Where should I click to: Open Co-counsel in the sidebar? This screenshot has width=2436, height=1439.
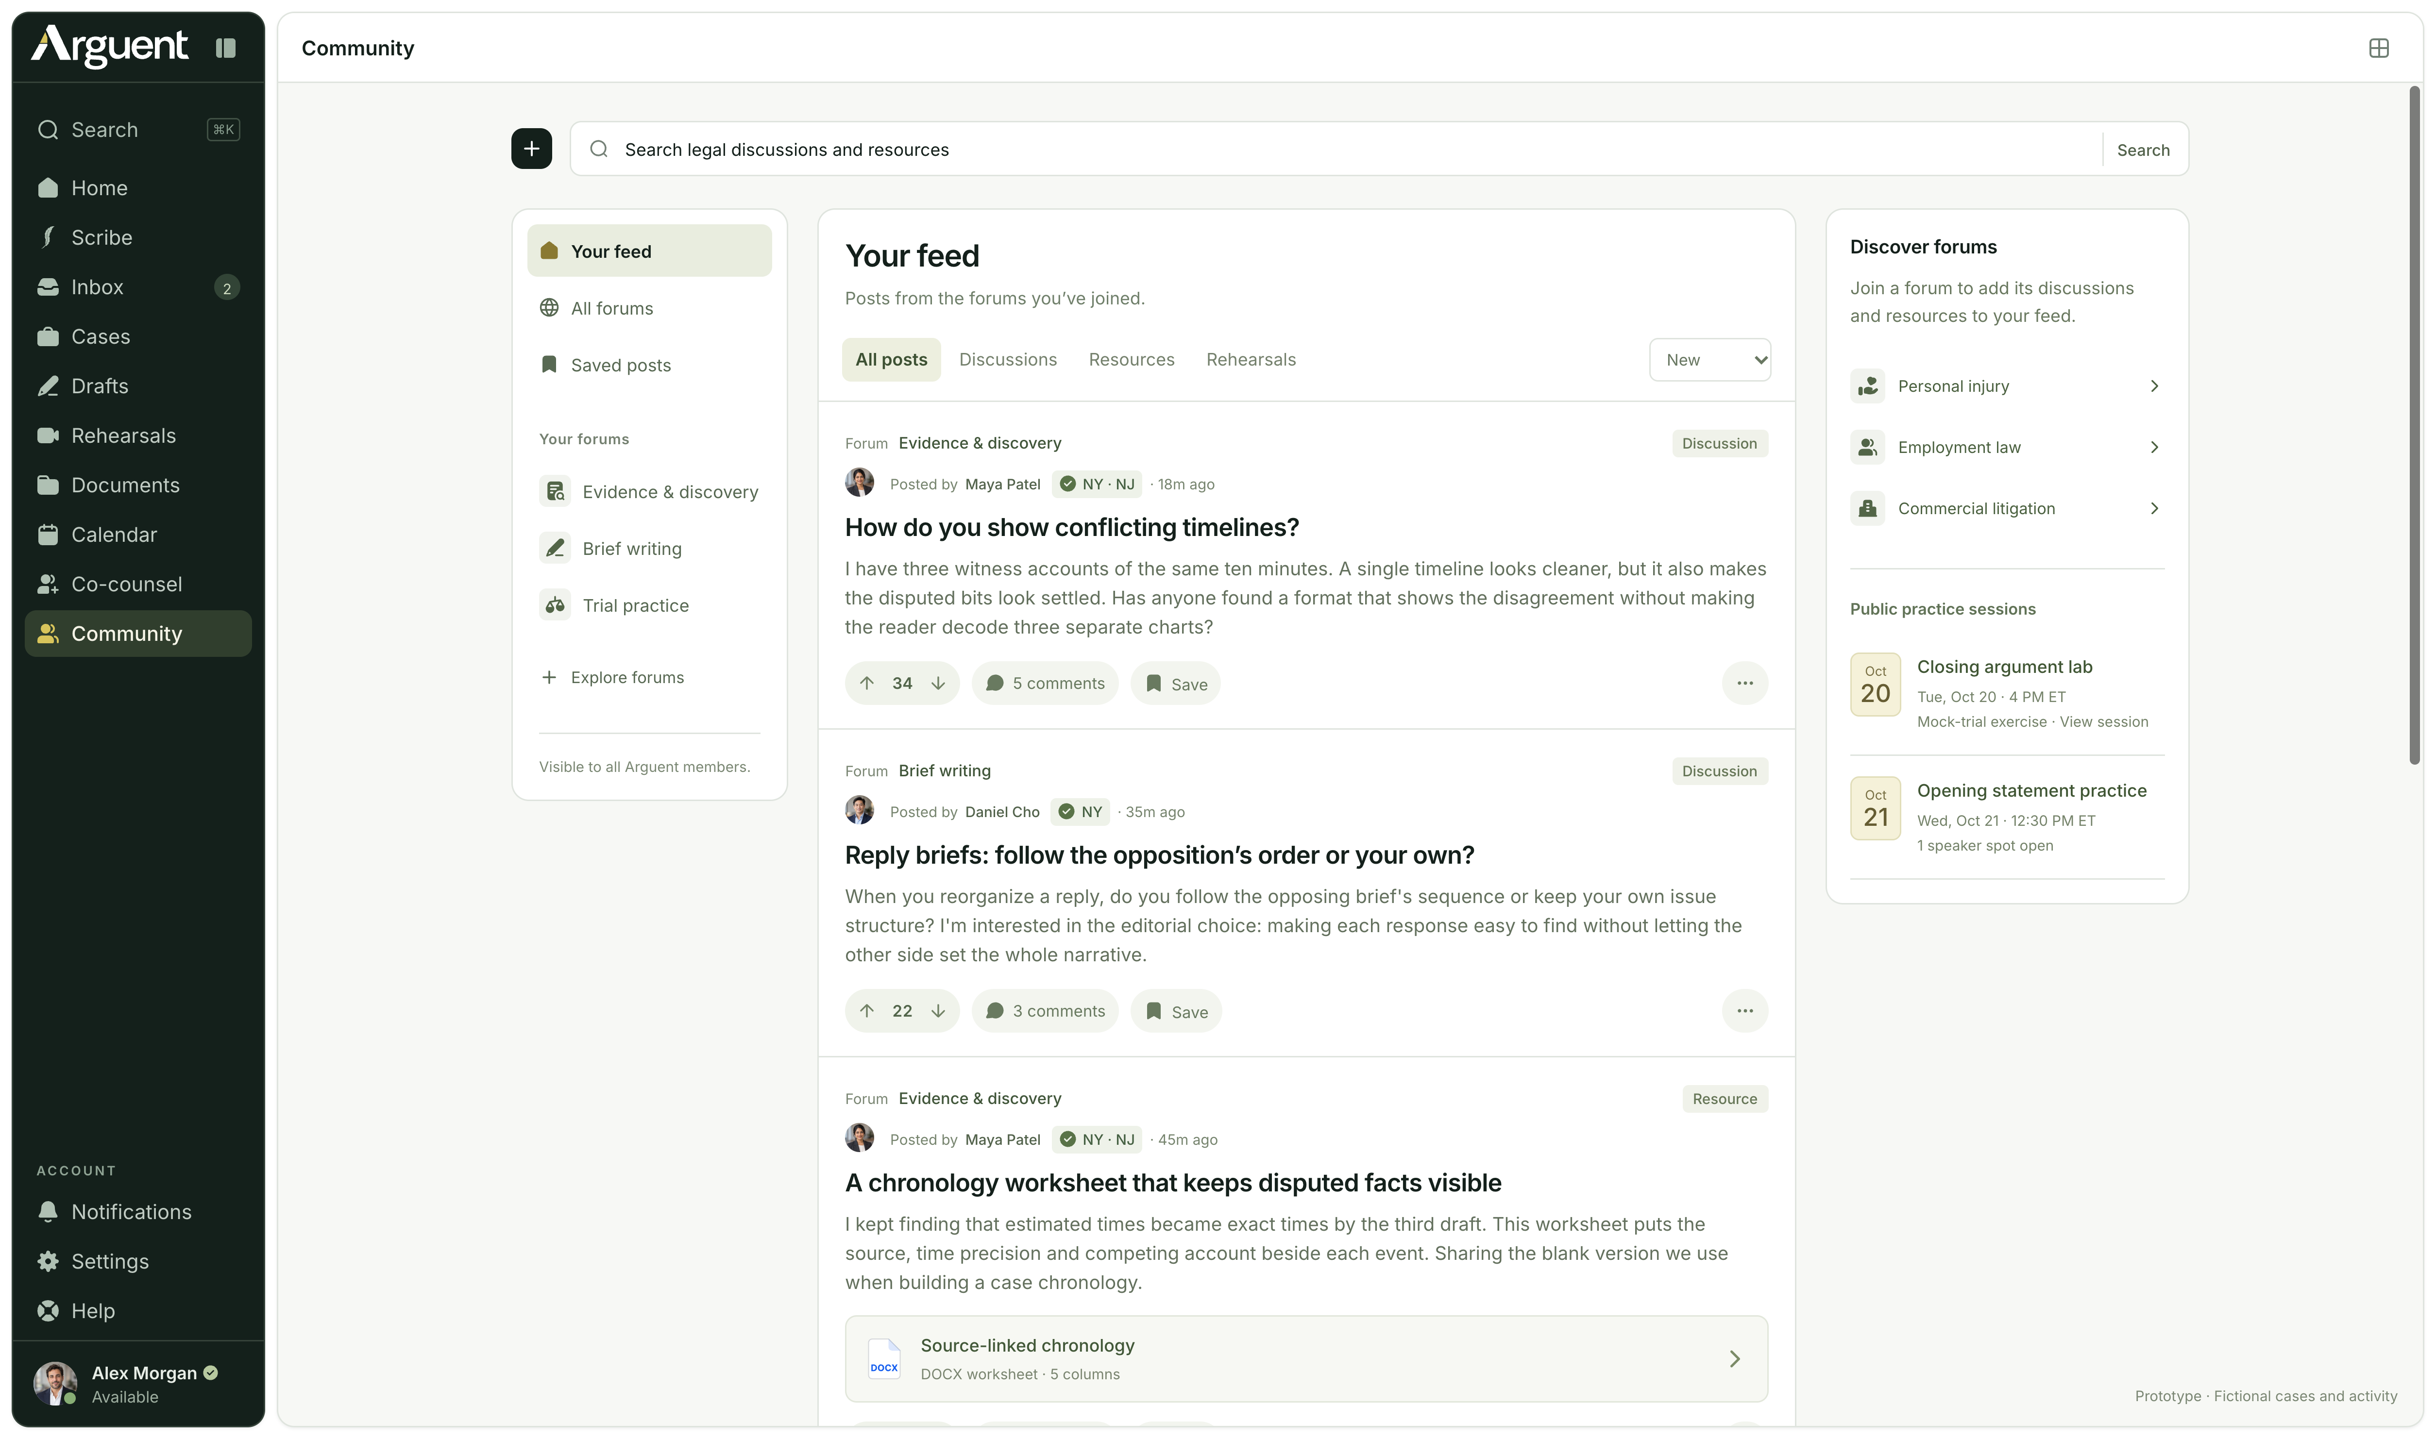pos(138,584)
